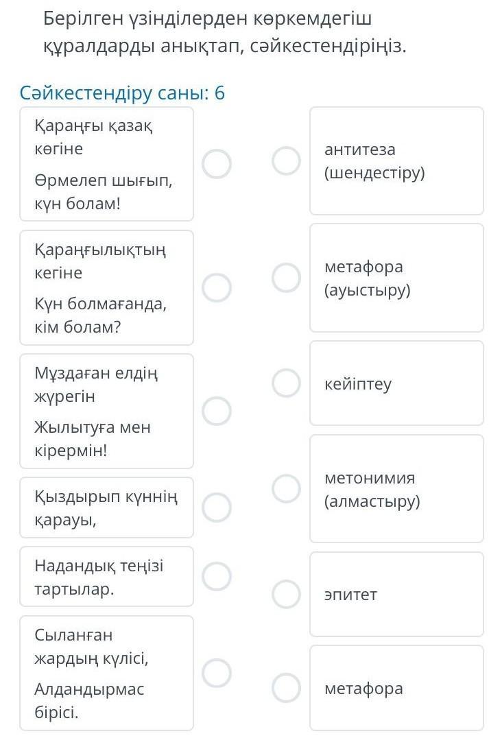Viewport: 502px width, 740px height.
Task: Select radio button for 'метафора (ауыстыру)'
Action: click(x=287, y=278)
